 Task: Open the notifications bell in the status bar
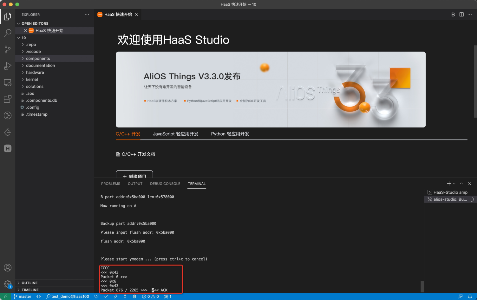tap(470, 297)
